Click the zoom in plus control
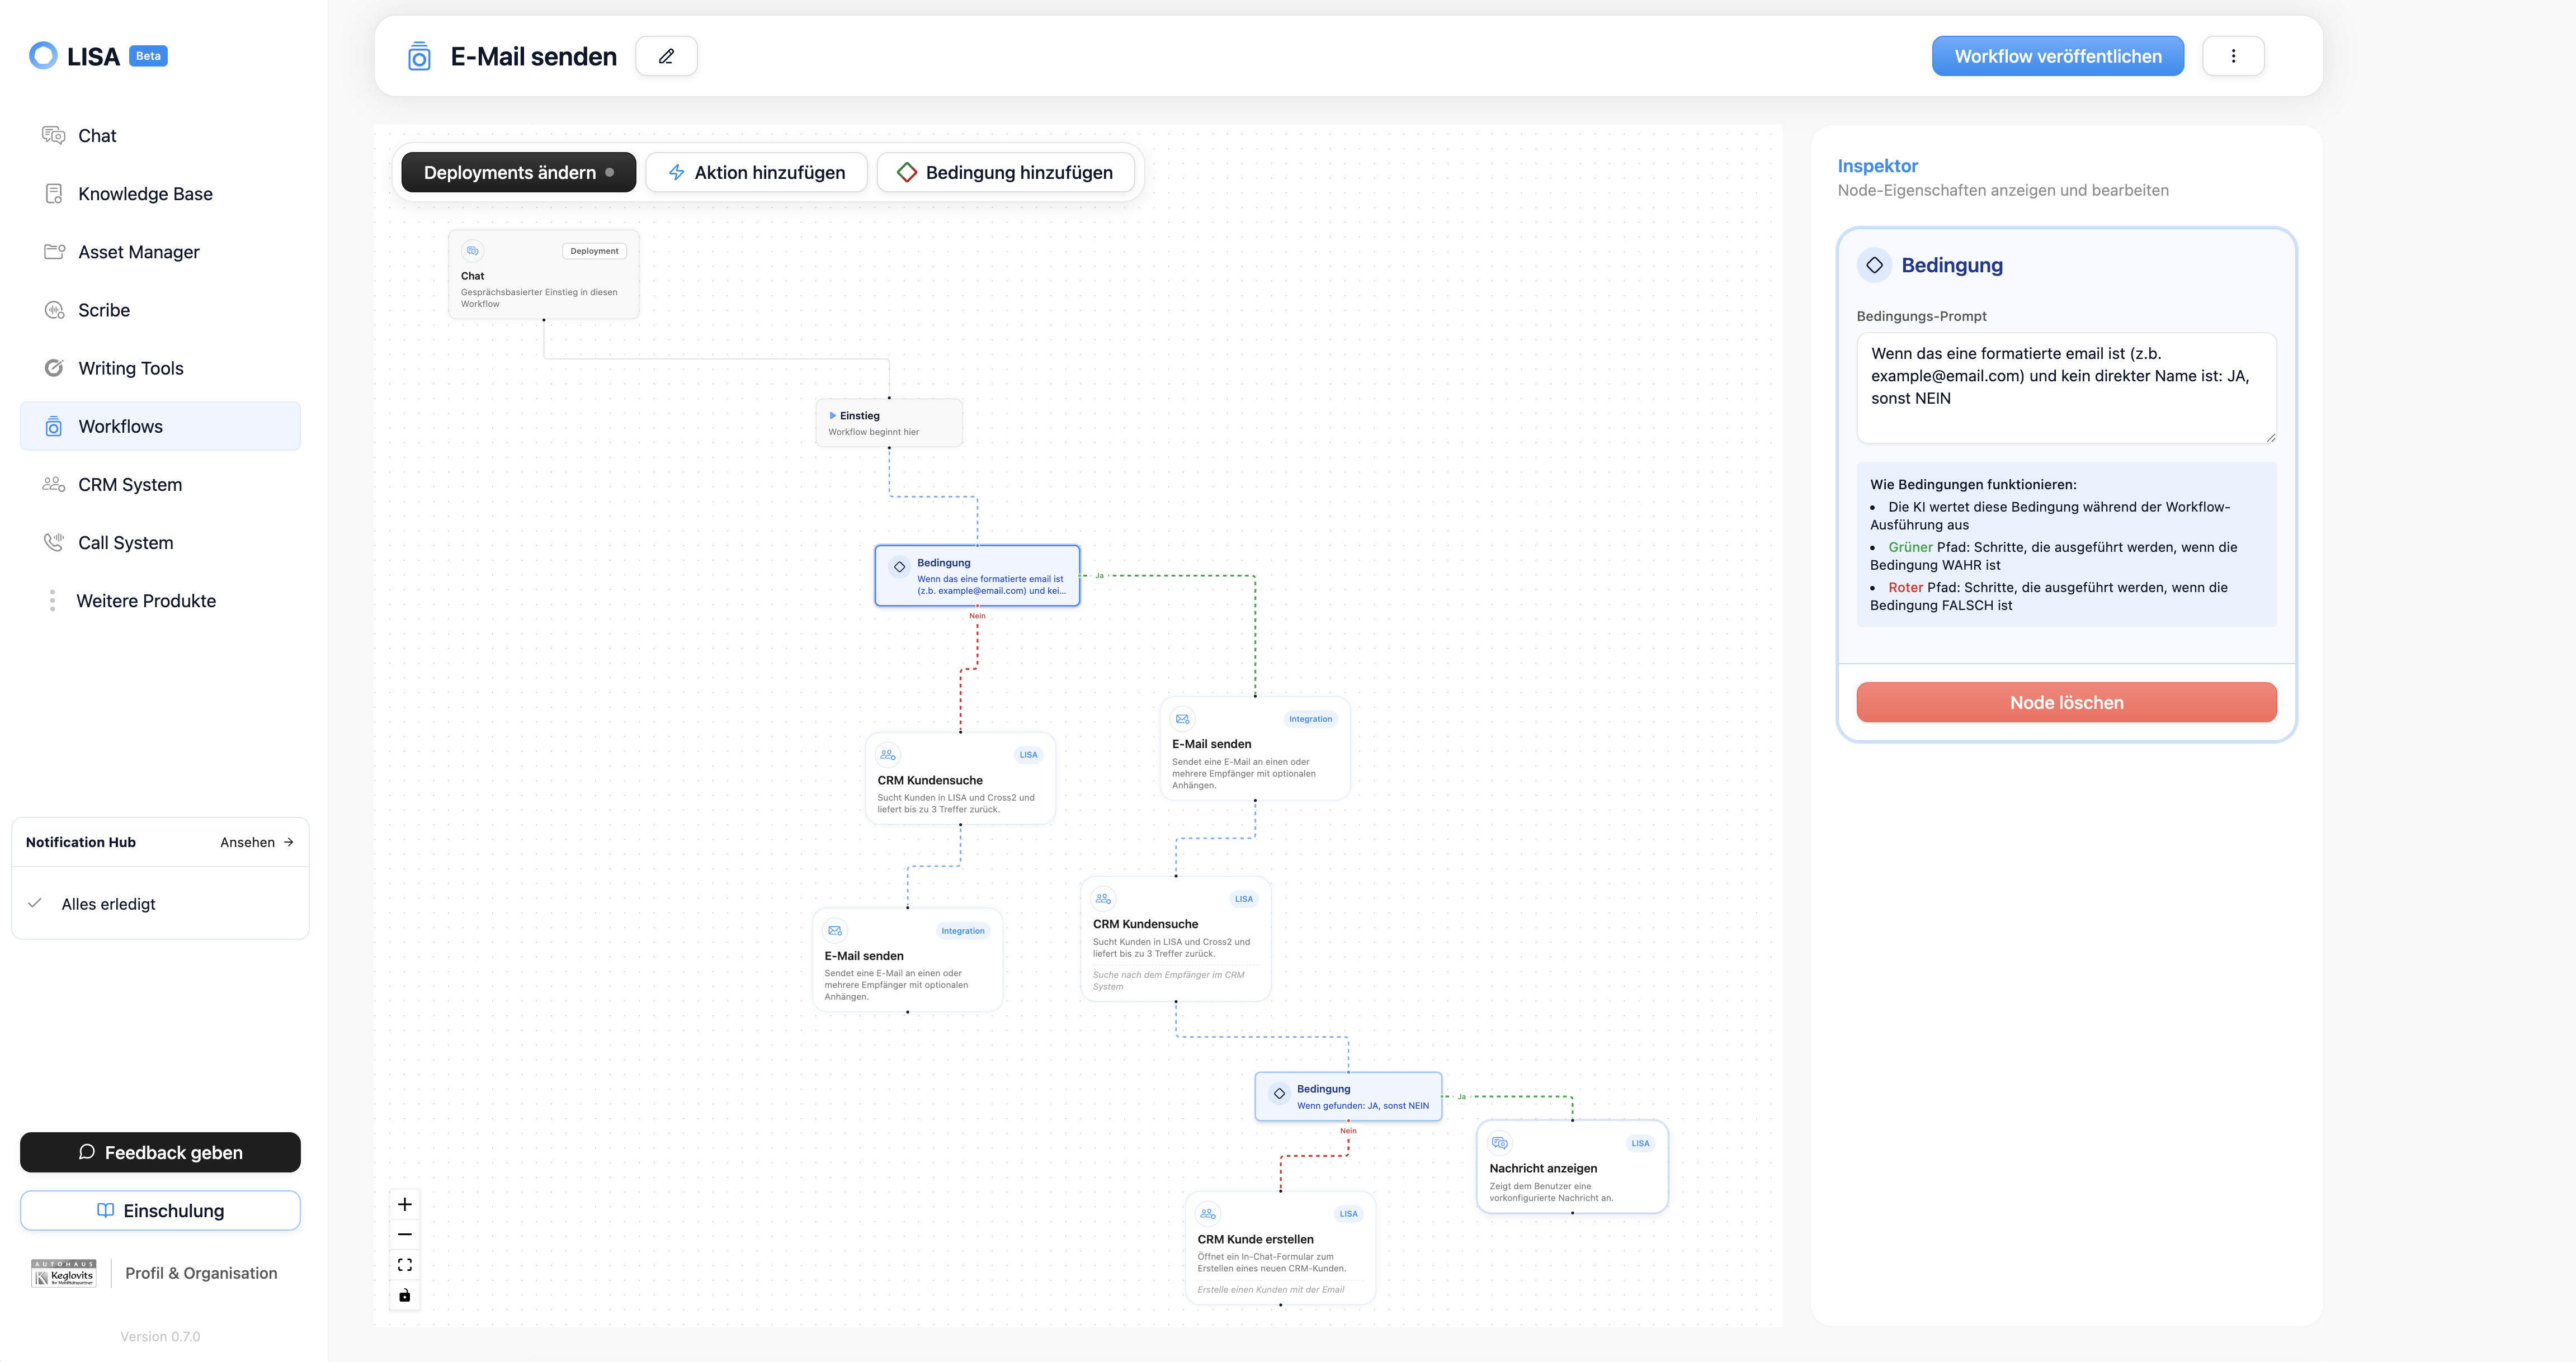The width and height of the screenshot is (2576, 1362). 405,1204
